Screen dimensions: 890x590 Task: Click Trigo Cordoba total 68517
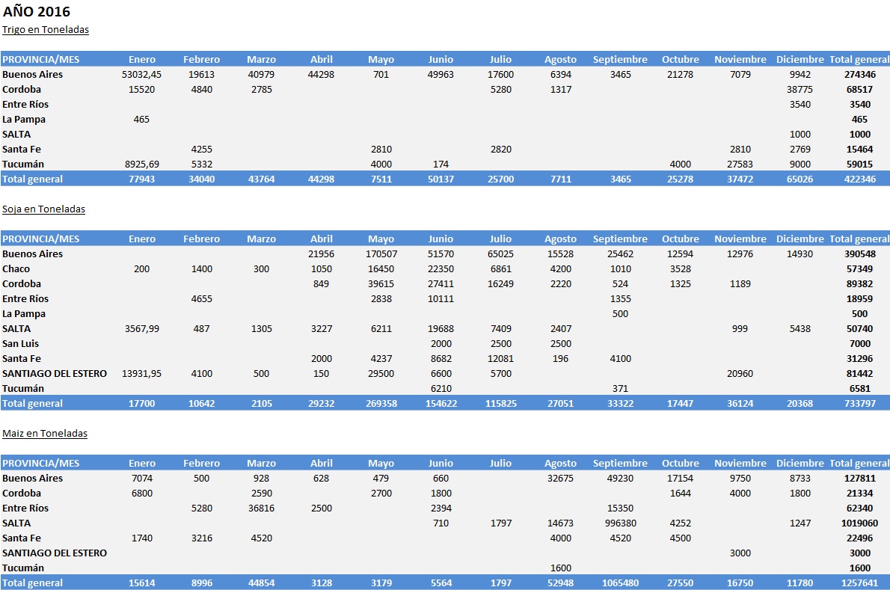pyautogui.click(x=860, y=89)
